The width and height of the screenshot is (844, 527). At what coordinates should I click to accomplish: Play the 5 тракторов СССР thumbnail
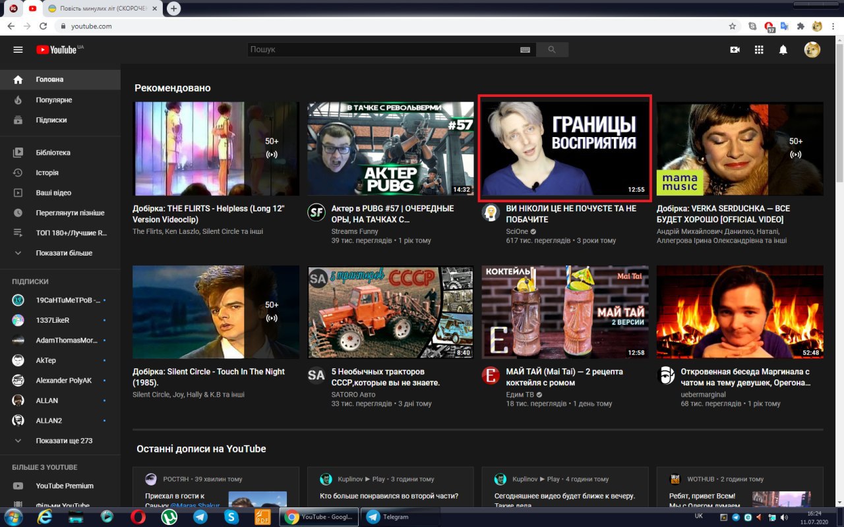click(x=390, y=312)
